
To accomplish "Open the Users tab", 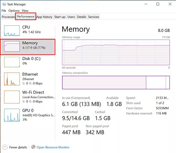I will tap(71, 17).
